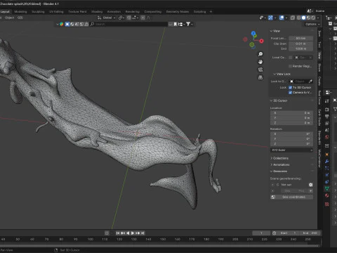
Task: Select the solid viewport shading icon
Action: (303, 18)
